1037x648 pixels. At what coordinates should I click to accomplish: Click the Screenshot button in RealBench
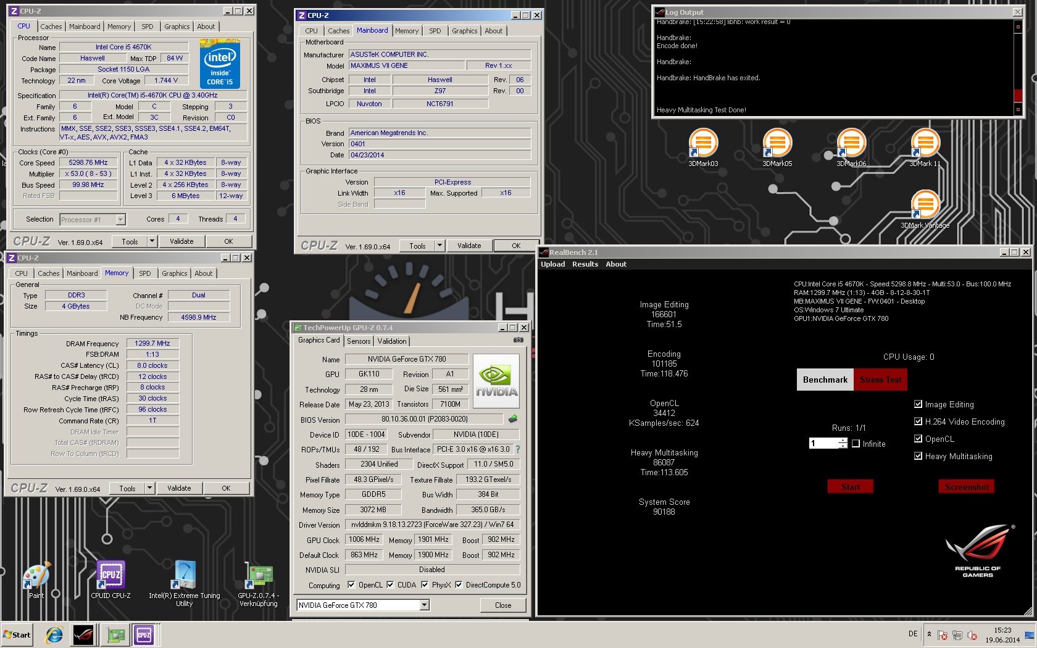pyautogui.click(x=967, y=487)
